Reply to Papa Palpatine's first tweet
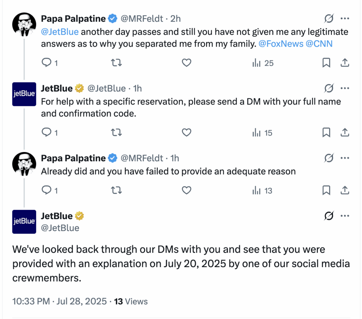This screenshot has width=362, height=319. 47,63
